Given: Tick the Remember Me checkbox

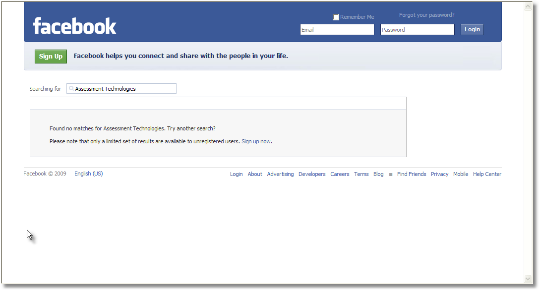Looking at the screenshot, I should [336, 17].
